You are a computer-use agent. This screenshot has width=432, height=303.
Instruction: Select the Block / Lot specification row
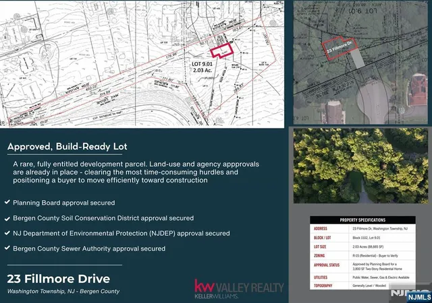click(362, 238)
